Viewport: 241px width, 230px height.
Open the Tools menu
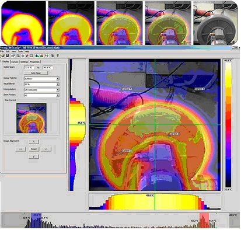coord(20,51)
